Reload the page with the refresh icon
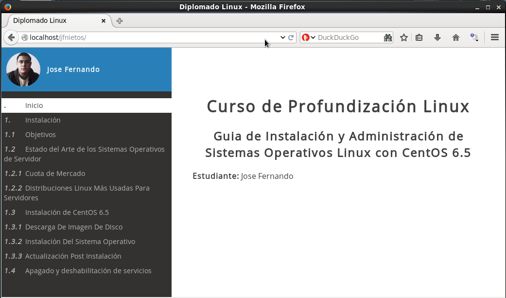The width and height of the screenshot is (506, 298). tap(291, 37)
